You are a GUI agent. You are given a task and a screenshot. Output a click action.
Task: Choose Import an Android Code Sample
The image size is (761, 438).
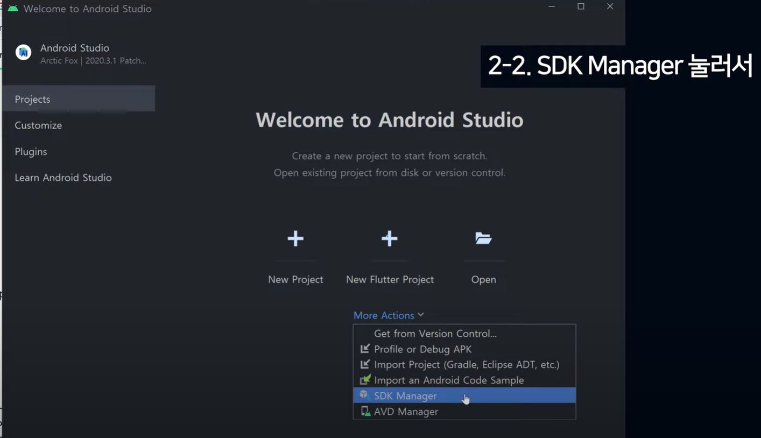(464, 380)
